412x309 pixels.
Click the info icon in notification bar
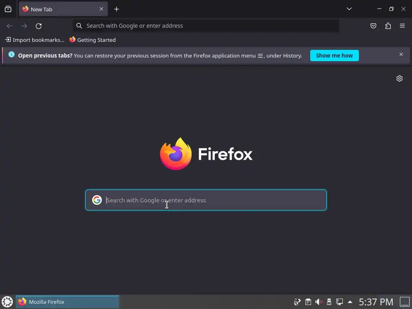11,55
